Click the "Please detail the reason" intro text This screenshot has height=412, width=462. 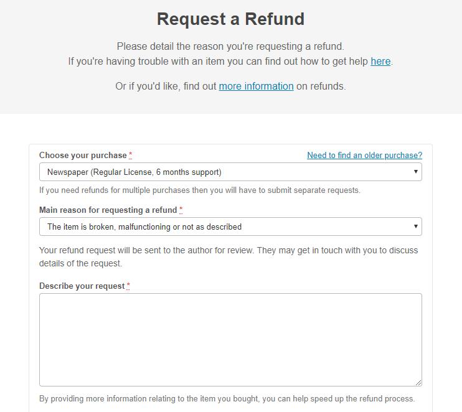tap(230, 46)
